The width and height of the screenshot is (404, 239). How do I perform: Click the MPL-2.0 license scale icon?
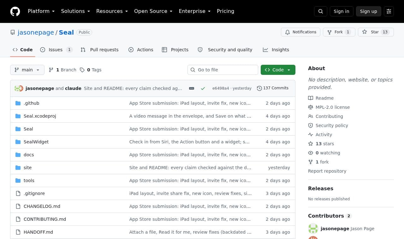(311, 107)
